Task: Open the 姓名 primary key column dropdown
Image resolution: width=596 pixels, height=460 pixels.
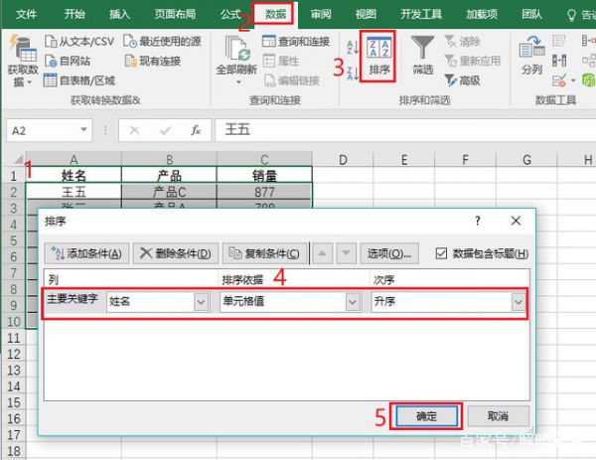Action: pos(201,301)
